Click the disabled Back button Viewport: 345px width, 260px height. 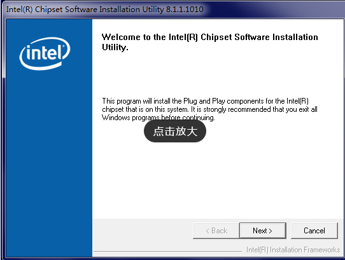pos(216,231)
